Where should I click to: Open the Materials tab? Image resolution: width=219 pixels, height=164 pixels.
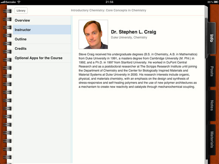212,139
